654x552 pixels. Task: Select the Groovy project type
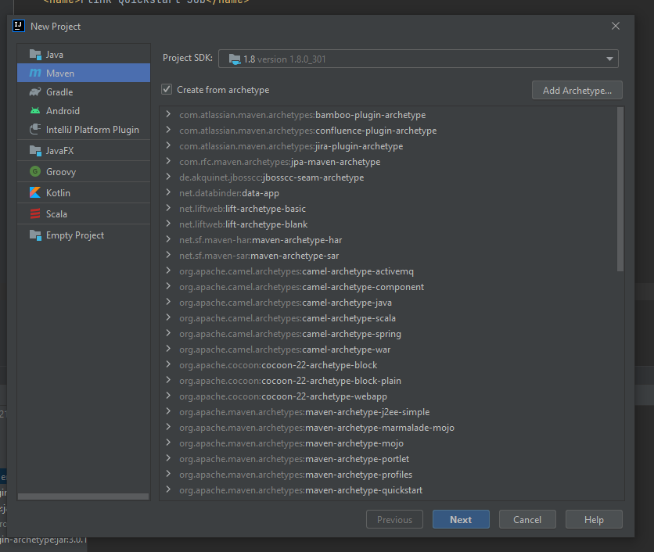click(x=84, y=171)
